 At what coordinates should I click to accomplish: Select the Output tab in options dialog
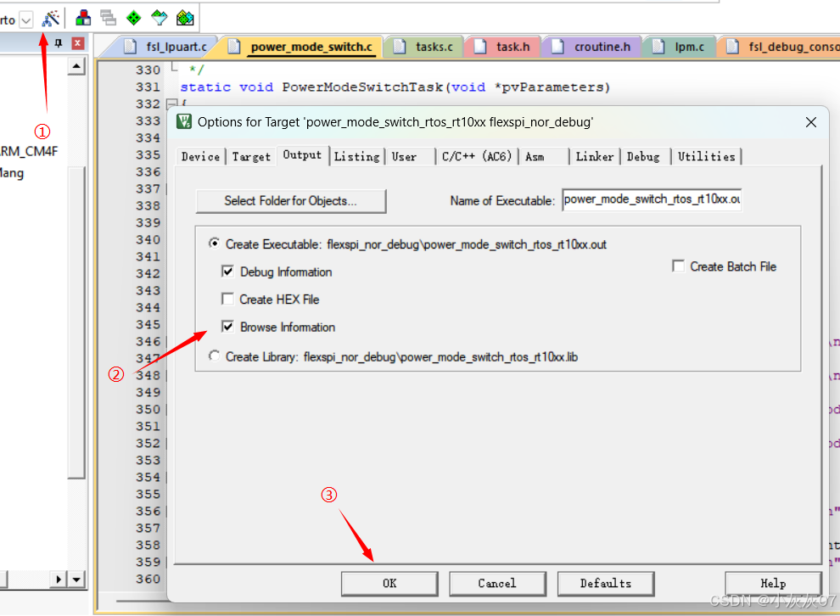point(302,154)
